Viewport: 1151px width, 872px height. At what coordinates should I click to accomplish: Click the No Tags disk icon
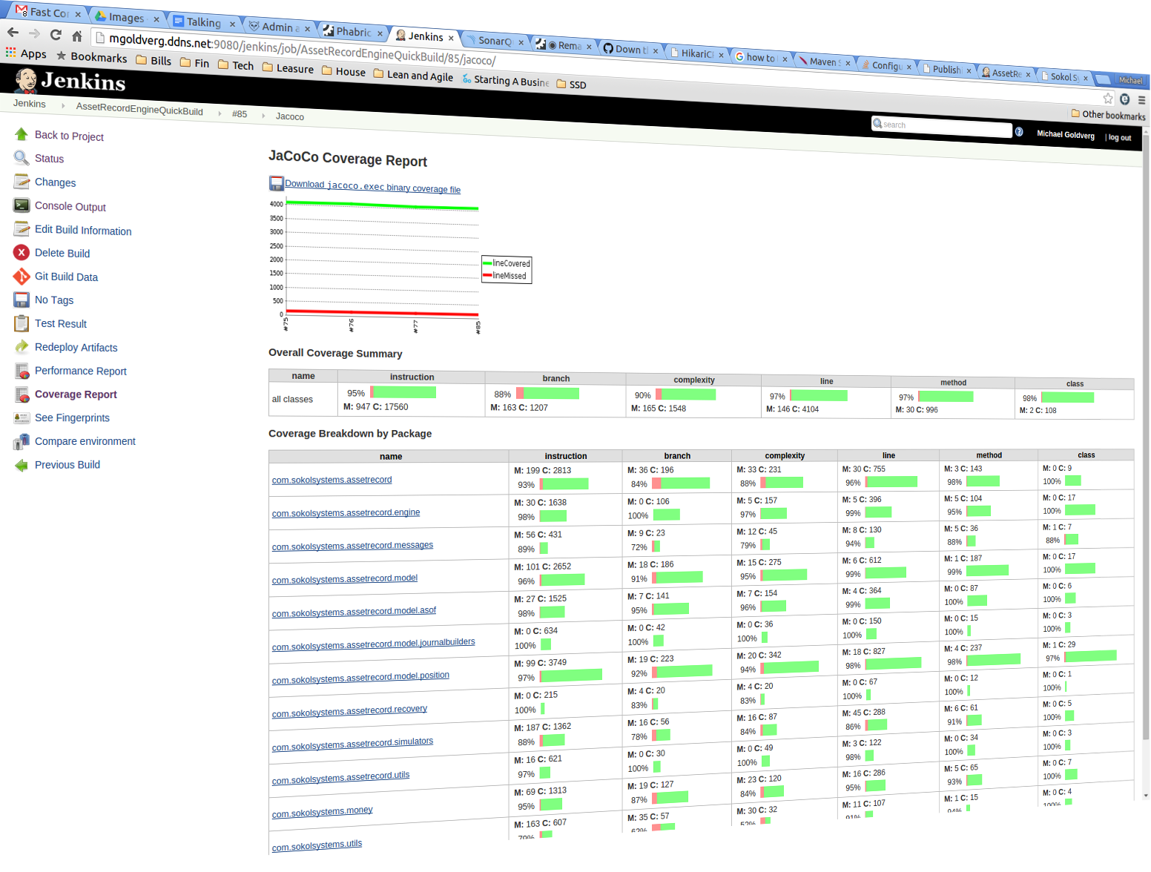[x=22, y=300]
